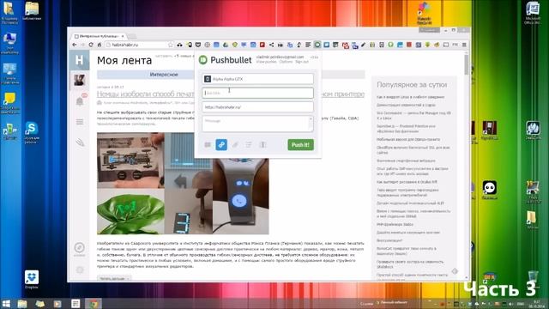Select the List push type icon
Viewport: 549px width, 309px height.
(x=249, y=145)
